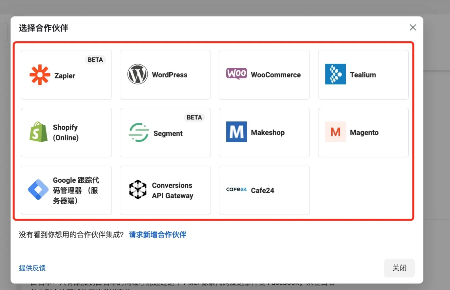
Task: Click 请求新增合作伙伴 link
Action: tap(158, 234)
